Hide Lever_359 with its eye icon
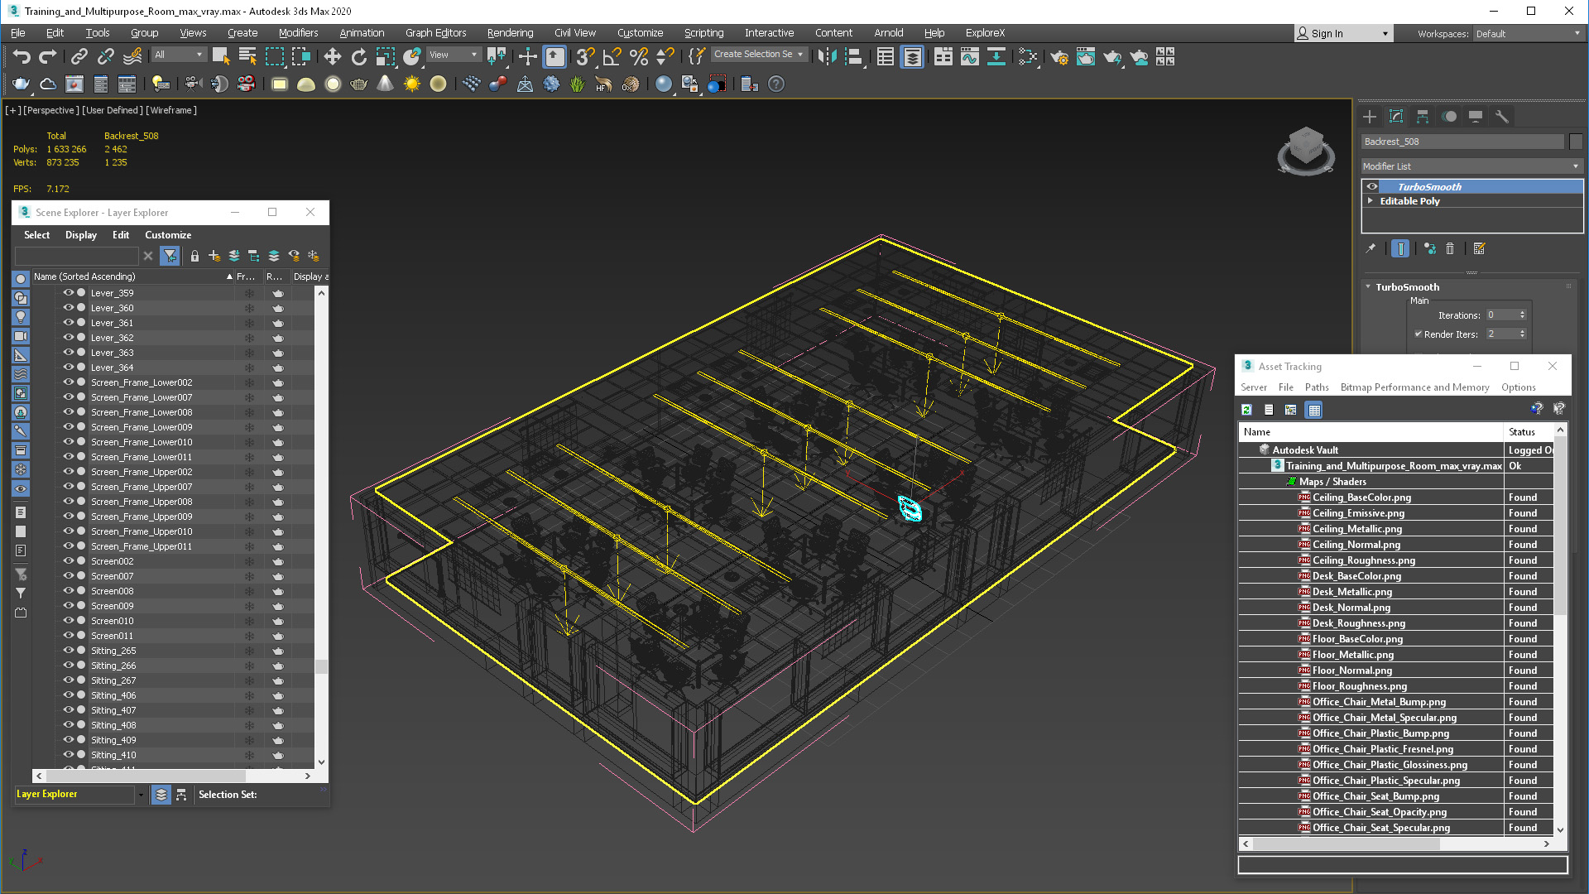This screenshot has height=894, width=1589. [69, 292]
